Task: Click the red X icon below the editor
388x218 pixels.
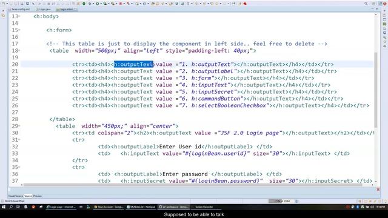Action: pos(378,190)
